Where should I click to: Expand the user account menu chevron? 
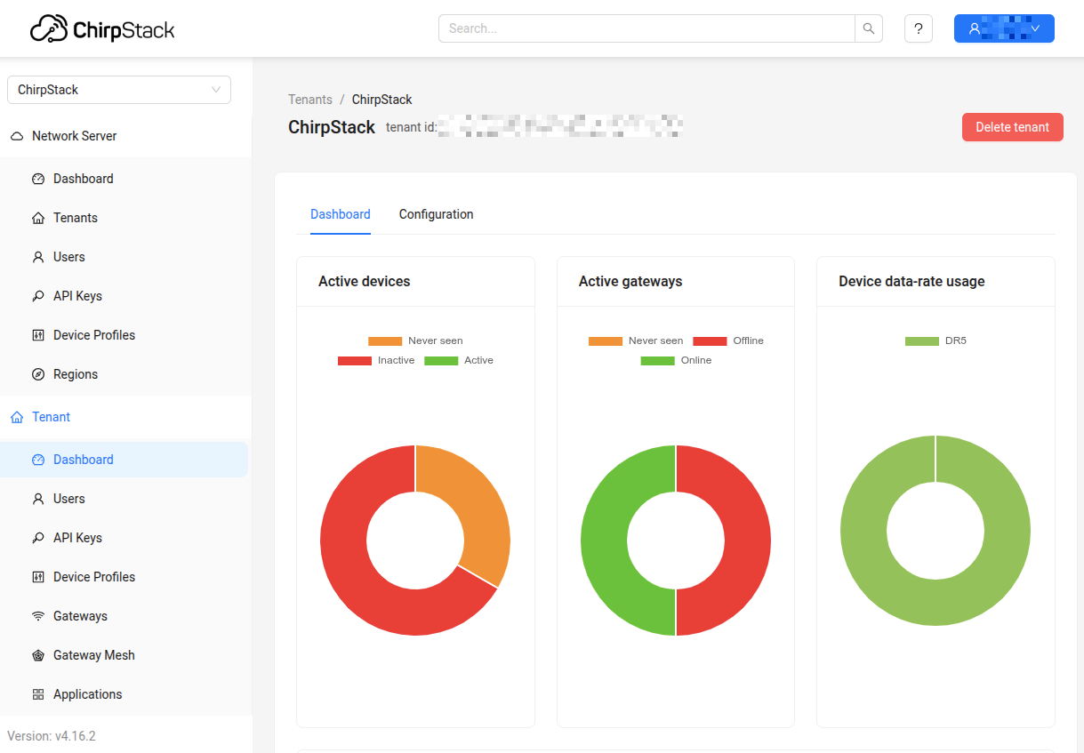1035,28
